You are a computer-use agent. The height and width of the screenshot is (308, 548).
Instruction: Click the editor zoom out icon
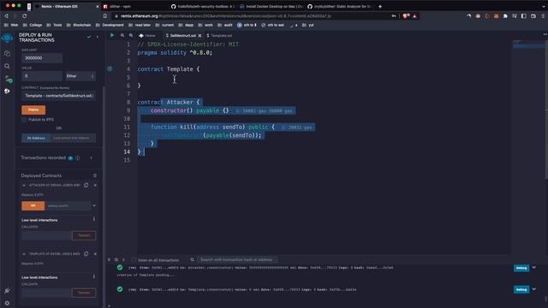122,35
